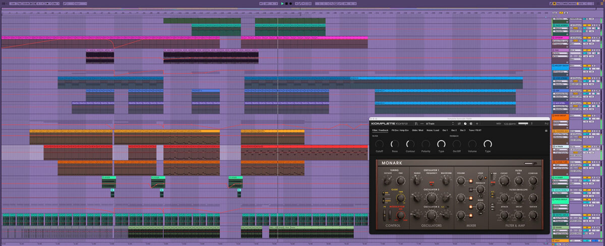This screenshot has height=246, width=605.
Task: Click the Native Instruments logo in Komplete Kontrol
Action: 546,124
